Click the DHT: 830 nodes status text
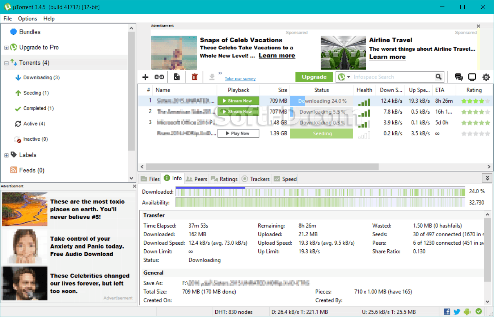The image size is (494, 317). [233, 312]
